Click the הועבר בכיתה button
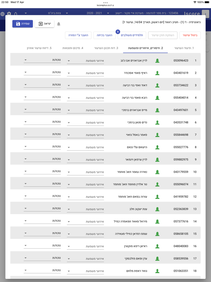 coord(104,35)
